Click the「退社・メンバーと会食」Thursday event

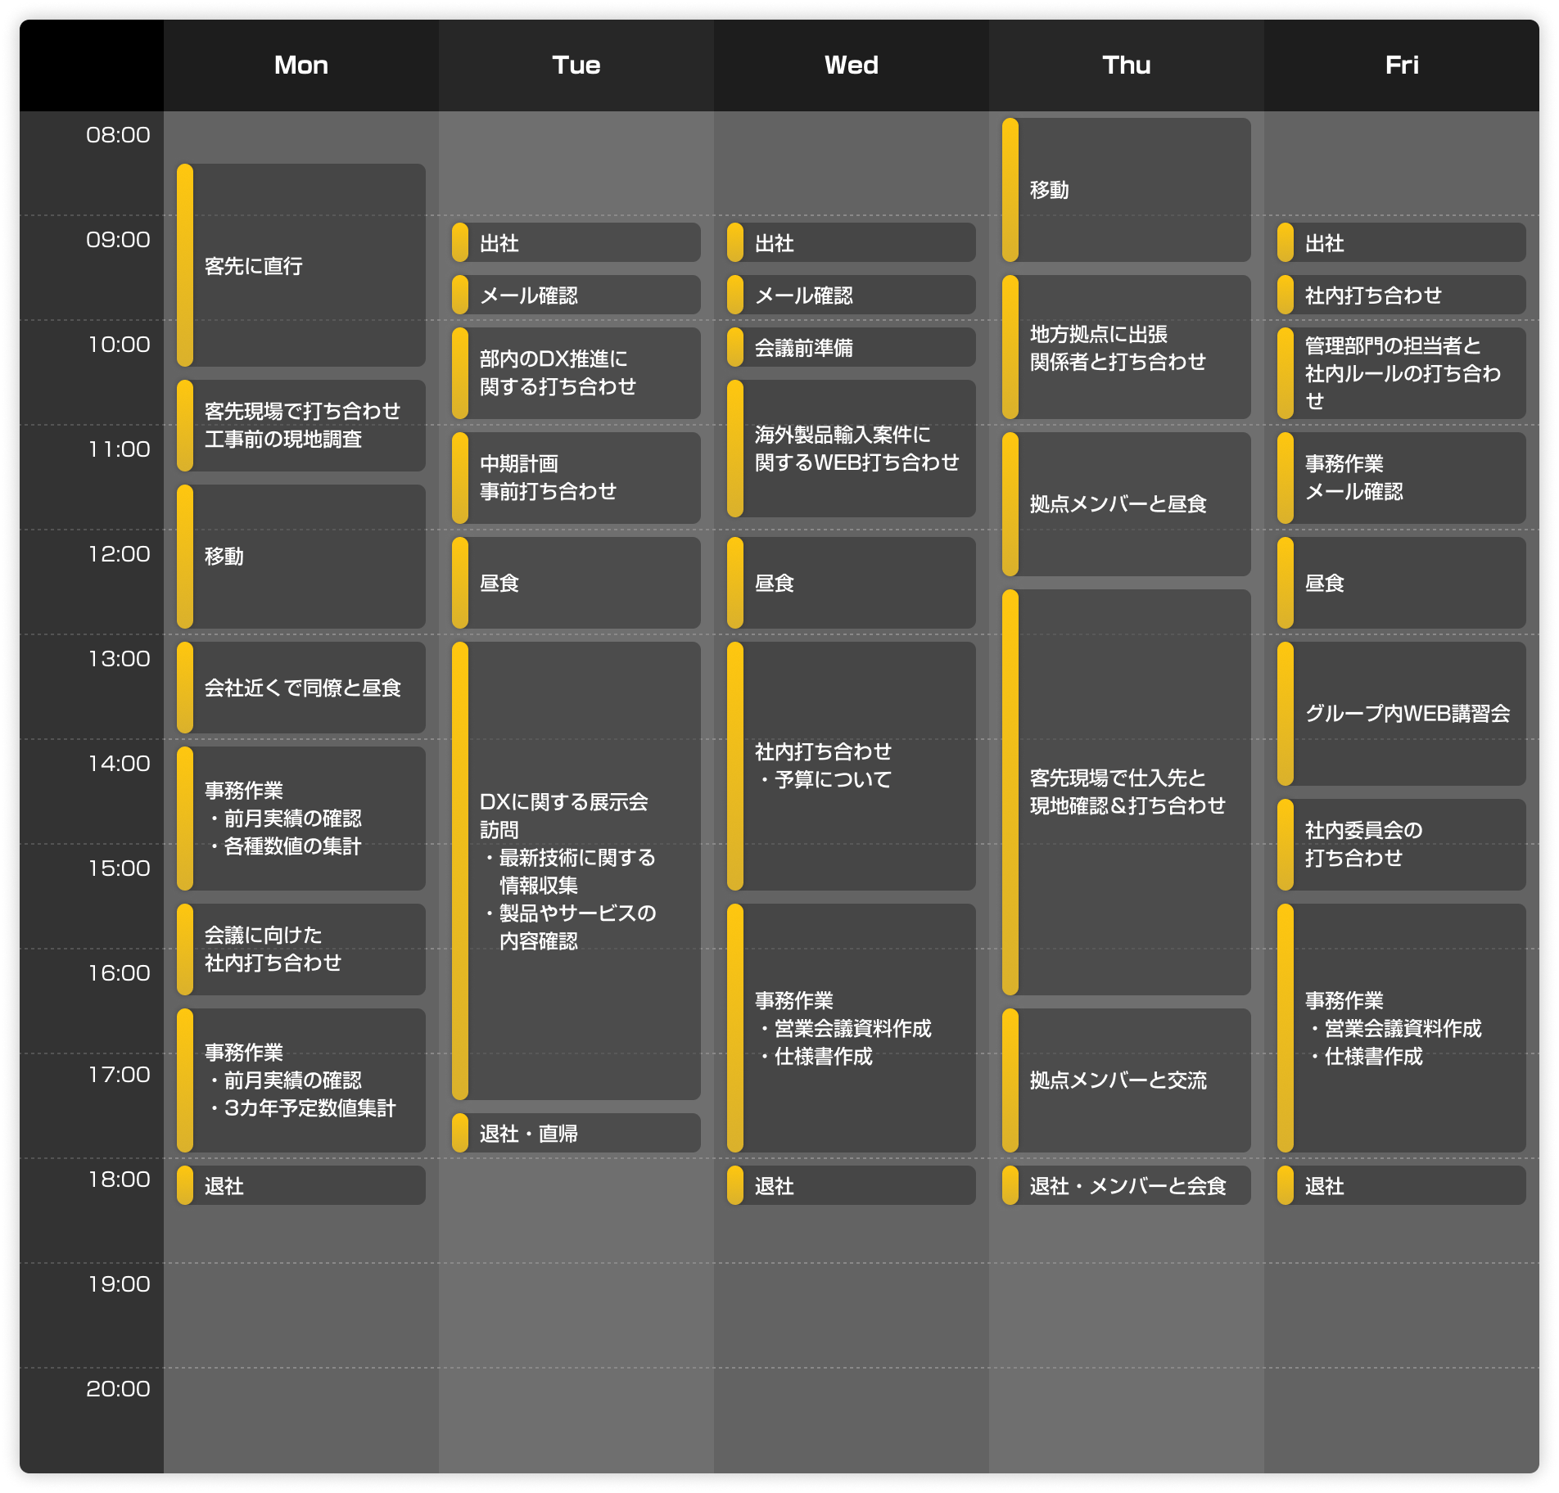point(1126,1185)
